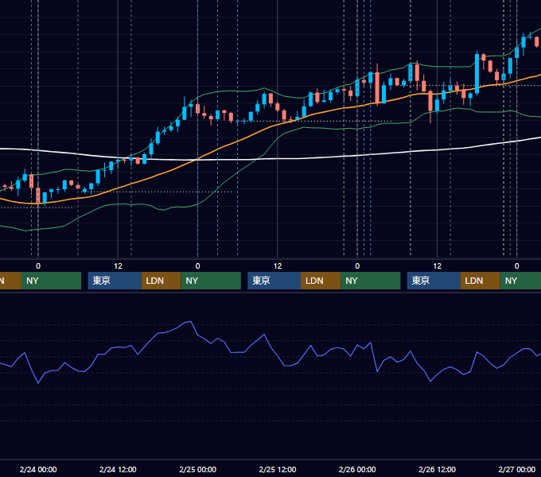Screen dimensions: 541x477
Task: Click the hour label 0 above 2/26 00:00
Action: pos(357,266)
